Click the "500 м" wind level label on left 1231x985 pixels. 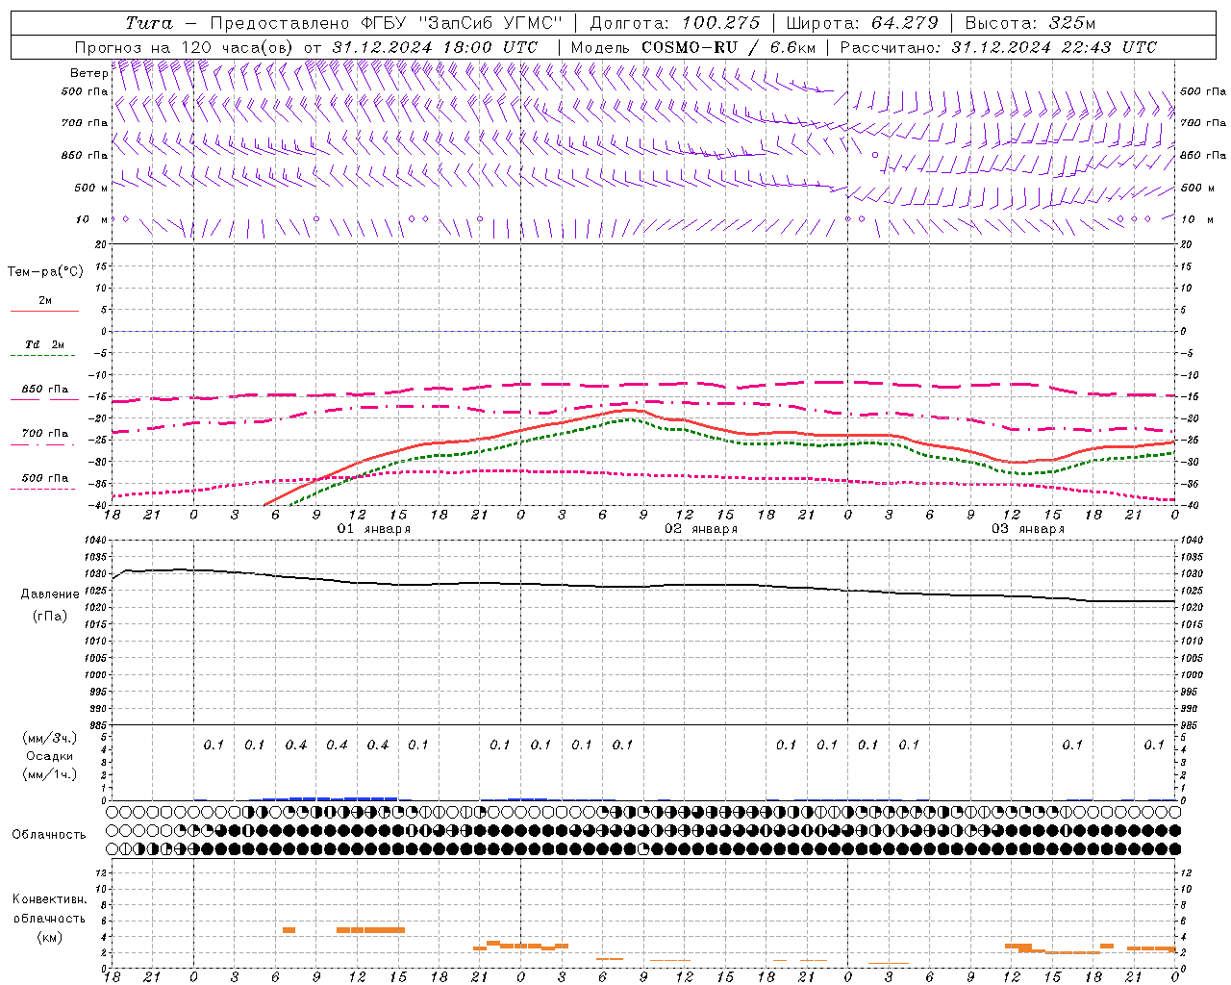(91, 189)
